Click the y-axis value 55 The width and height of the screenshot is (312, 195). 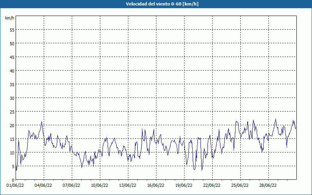(12, 30)
